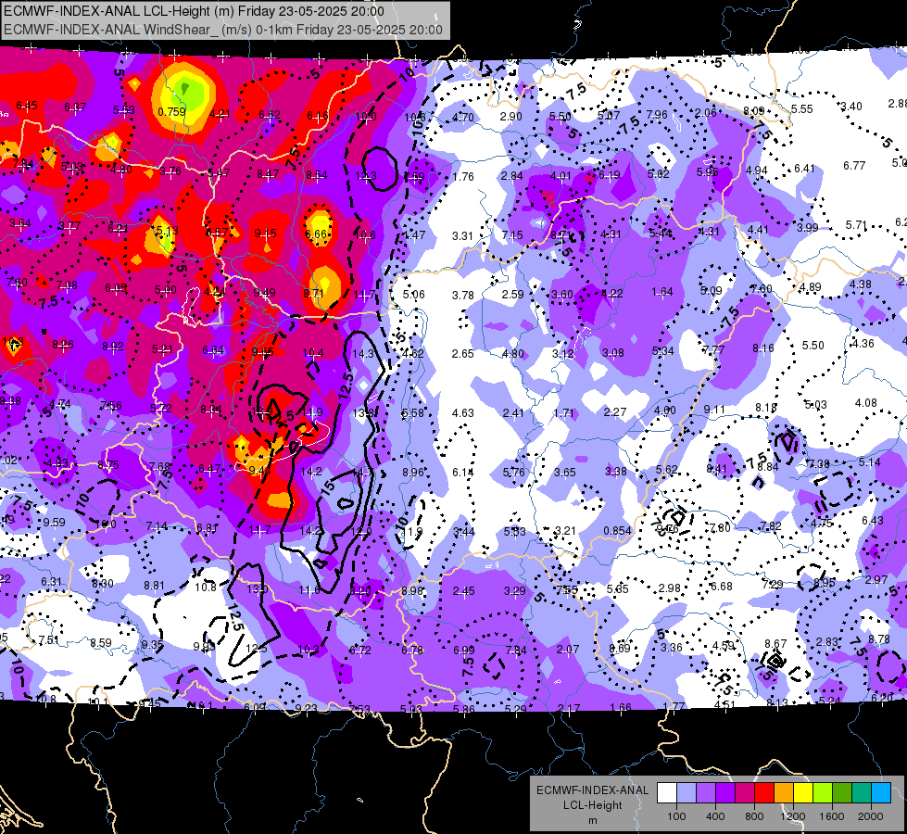This screenshot has height=834, width=907.
Task: Click the 2.65 value on the map
Action: click(x=462, y=354)
